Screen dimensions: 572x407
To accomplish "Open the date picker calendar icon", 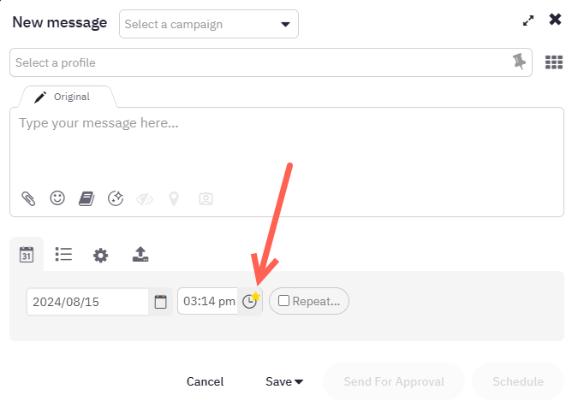I will 160,302.
